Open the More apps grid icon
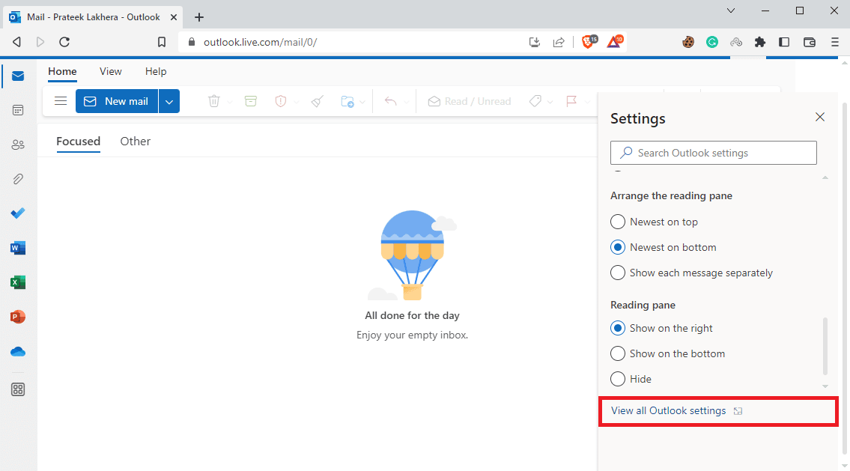 (18, 389)
